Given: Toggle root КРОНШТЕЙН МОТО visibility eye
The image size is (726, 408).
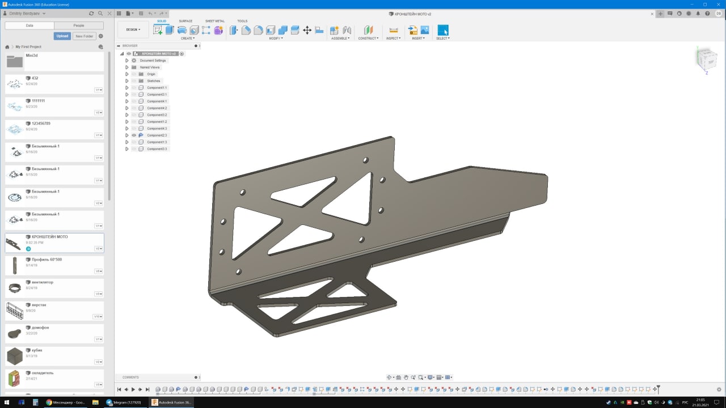Looking at the screenshot, I should tap(129, 54).
